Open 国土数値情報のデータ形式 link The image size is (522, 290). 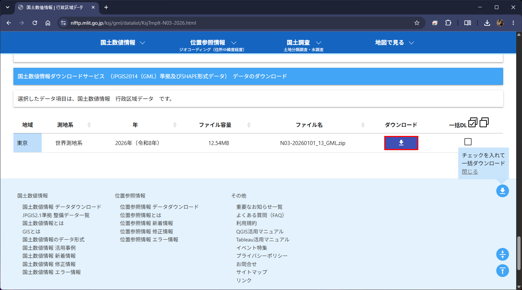point(54,240)
